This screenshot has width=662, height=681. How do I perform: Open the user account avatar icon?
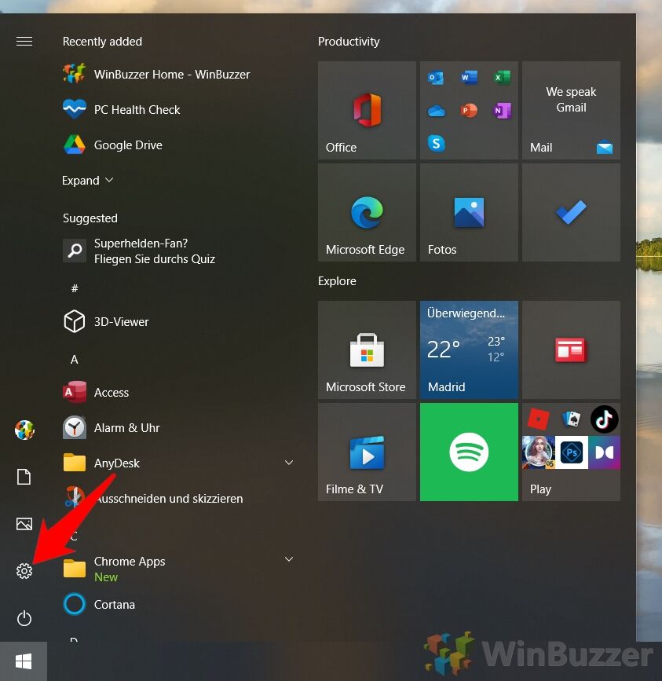tap(24, 430)
